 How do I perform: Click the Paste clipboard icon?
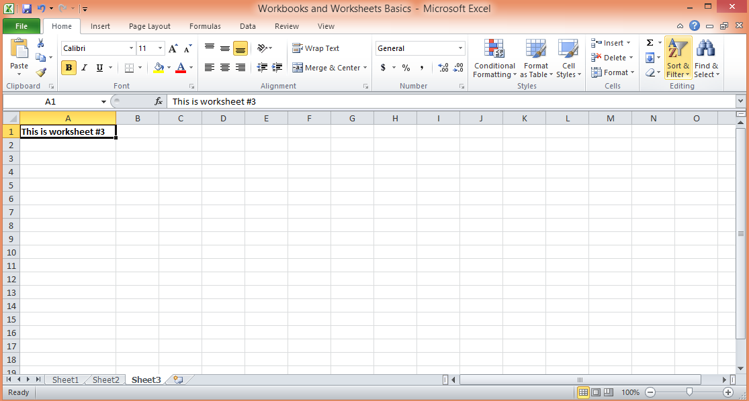click(x=19, y=49)
